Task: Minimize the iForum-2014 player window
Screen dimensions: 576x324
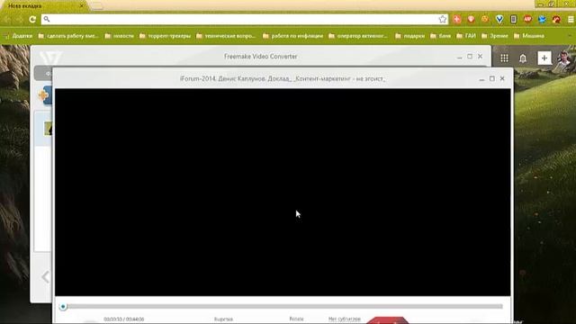Action: (481, 79)
